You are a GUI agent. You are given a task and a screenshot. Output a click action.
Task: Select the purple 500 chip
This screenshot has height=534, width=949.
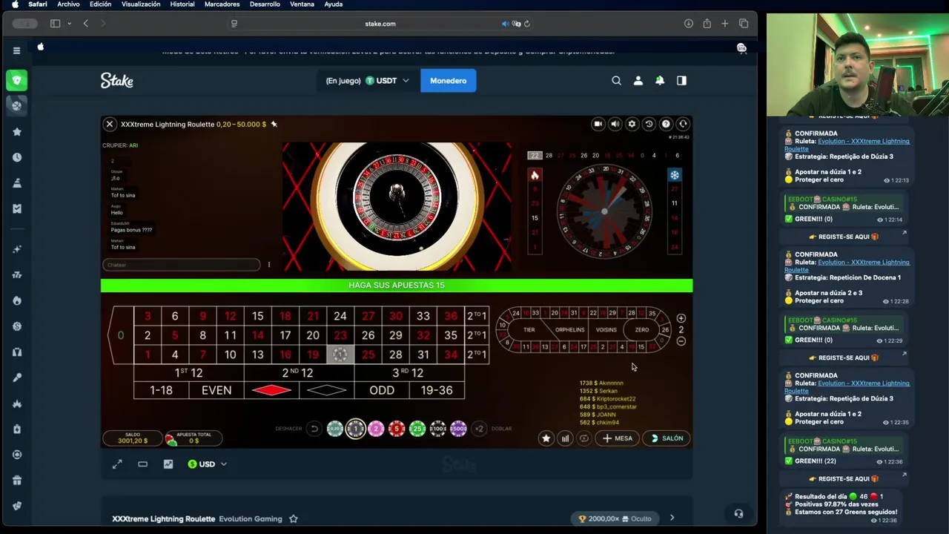[458, 429]
